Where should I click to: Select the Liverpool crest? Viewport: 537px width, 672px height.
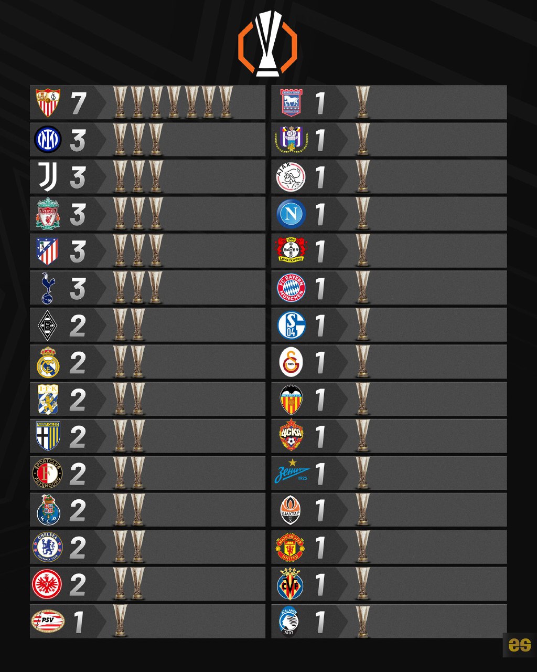pyautogui.click(x=48, y=214)
